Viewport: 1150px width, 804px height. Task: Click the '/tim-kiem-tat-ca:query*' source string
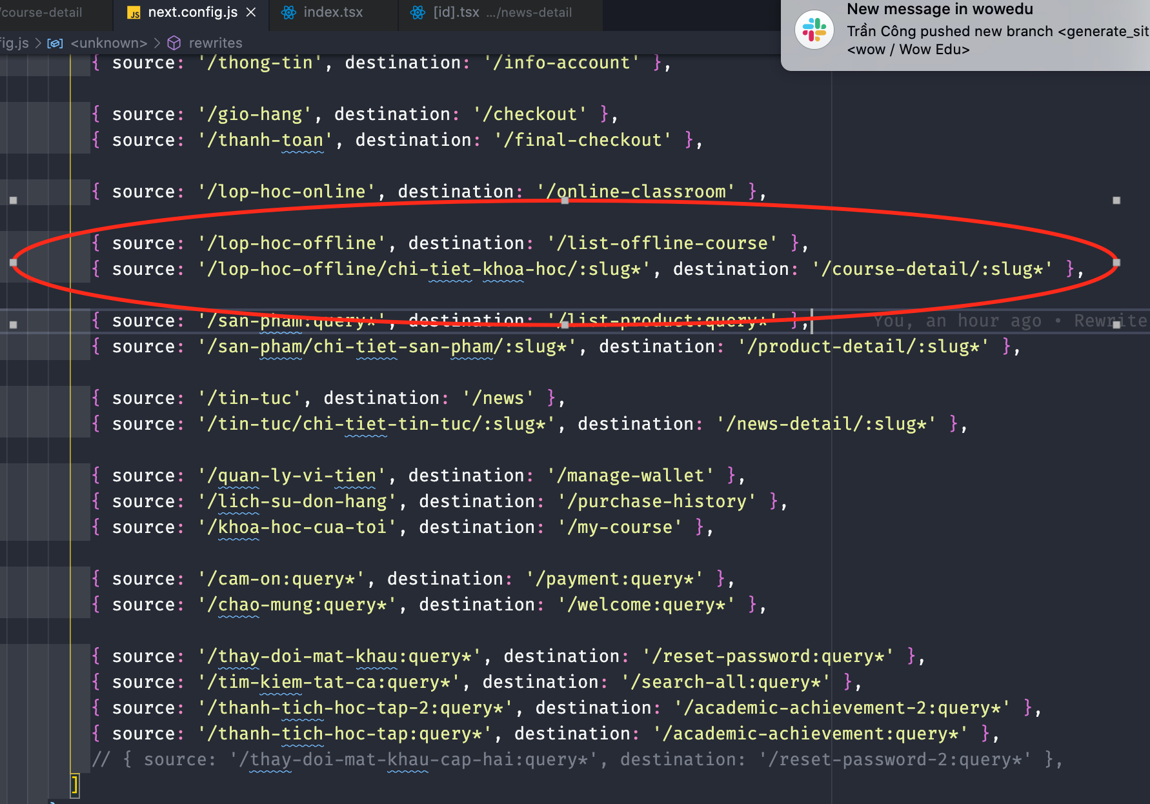pos(329,682)
